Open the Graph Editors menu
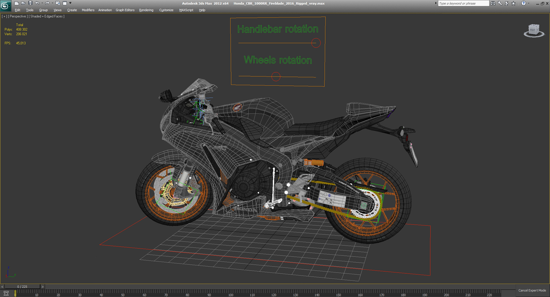 (x=125, y=10)
